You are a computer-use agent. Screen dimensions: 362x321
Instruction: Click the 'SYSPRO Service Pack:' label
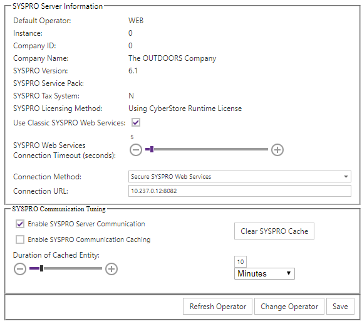click(48, 83)
